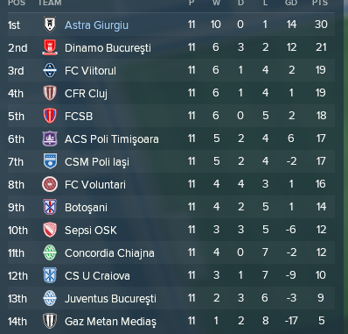Image resolution: width=348 pixels, height=334 pixels.
Task: Click the CFR Cluj club badge
Action: click(x=50, y=93)
